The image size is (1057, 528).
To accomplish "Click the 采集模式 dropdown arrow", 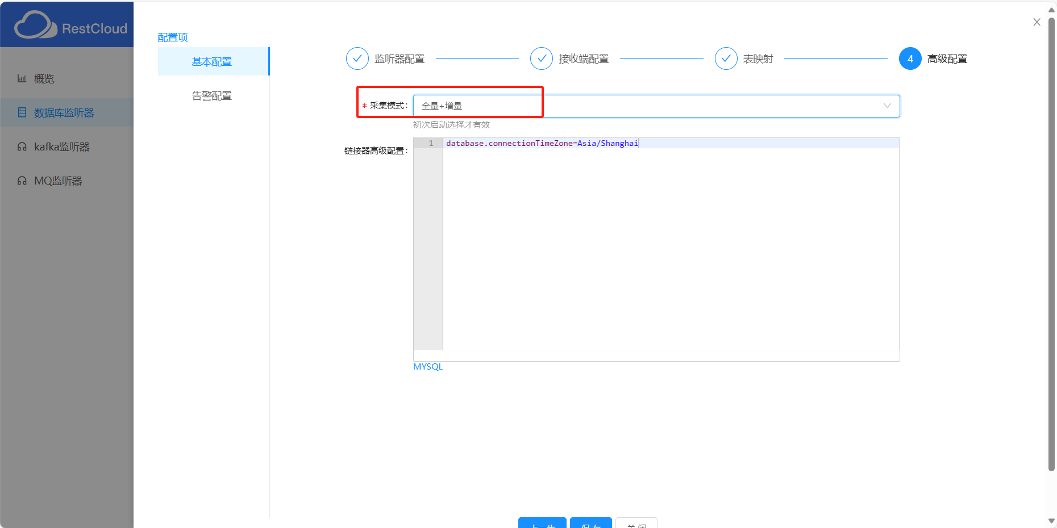I will 887,106.
